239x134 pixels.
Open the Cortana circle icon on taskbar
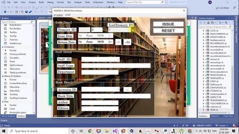(x=73, y=131)
